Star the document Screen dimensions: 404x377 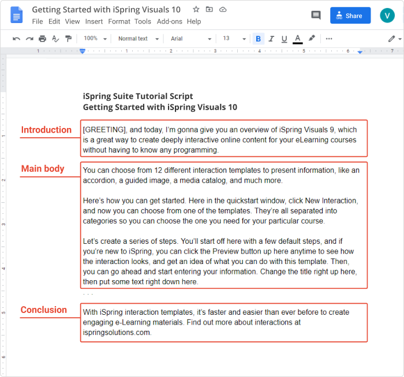click(x=196, y=10)
